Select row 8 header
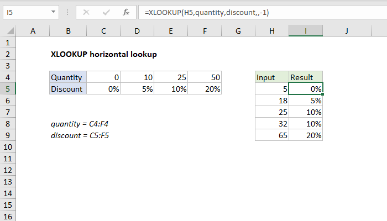Viewport: 387px width, 221px height. [x=8, y=124]
